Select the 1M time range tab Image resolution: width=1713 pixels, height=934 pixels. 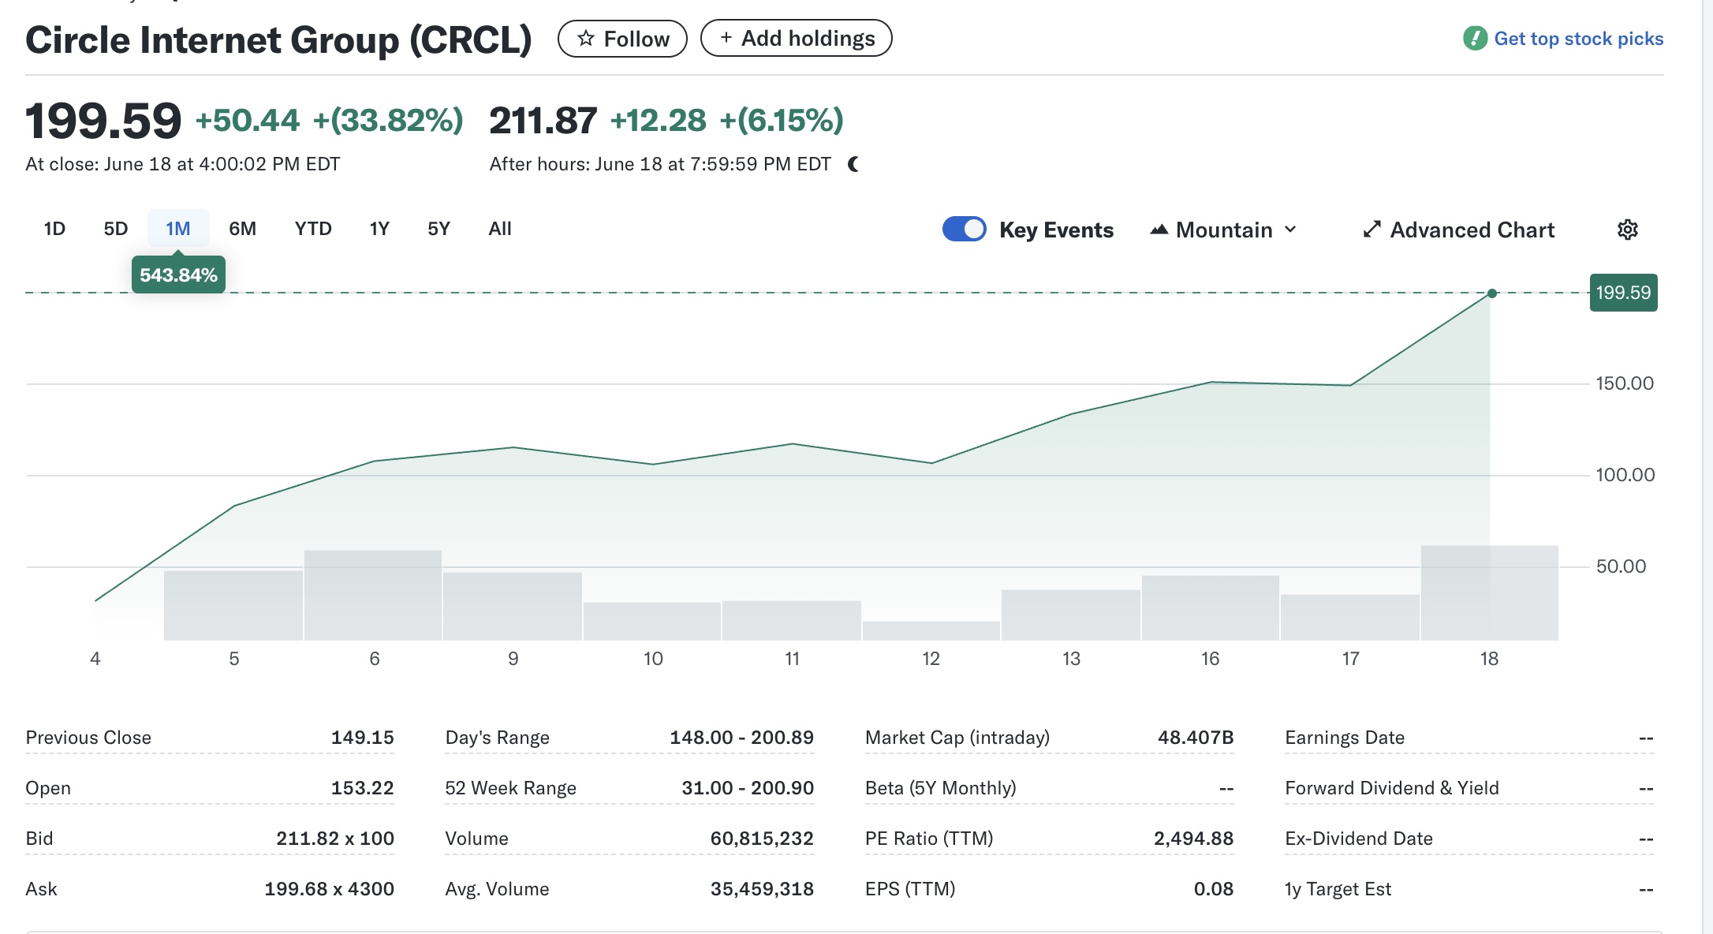tap(178, 229)
